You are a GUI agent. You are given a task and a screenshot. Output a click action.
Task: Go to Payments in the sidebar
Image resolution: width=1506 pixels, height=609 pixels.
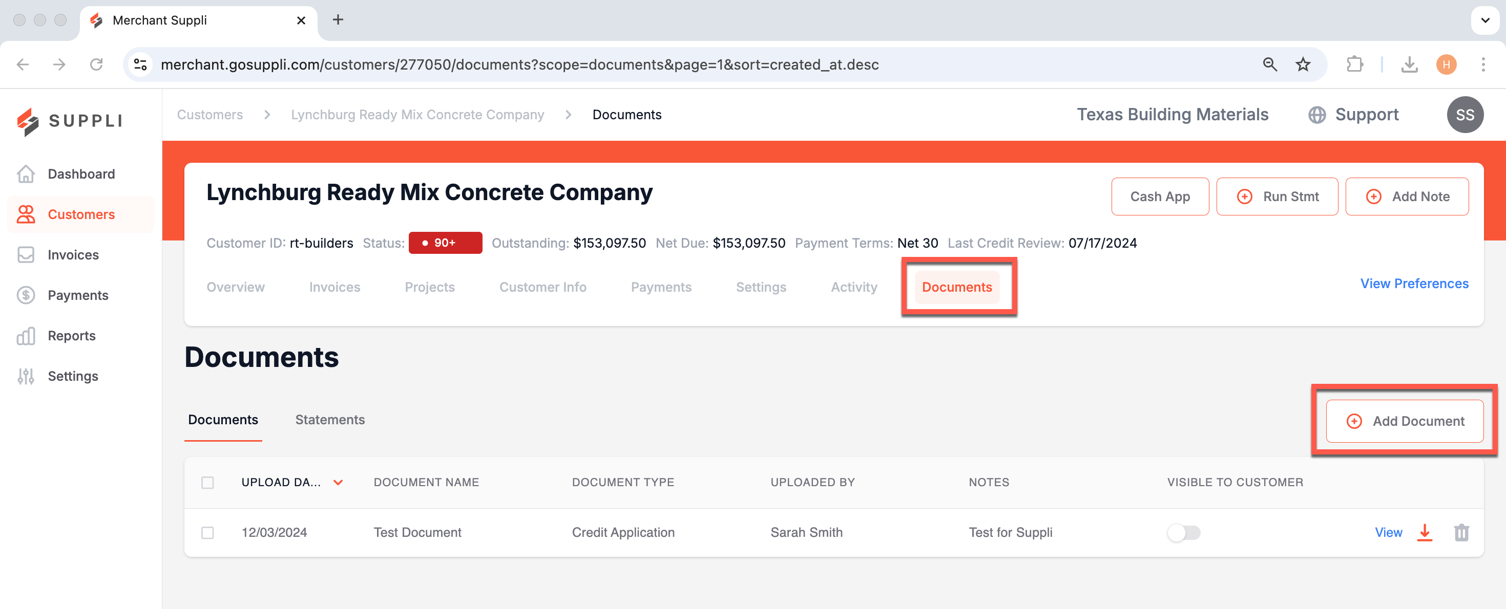click(x=78, y=295)
